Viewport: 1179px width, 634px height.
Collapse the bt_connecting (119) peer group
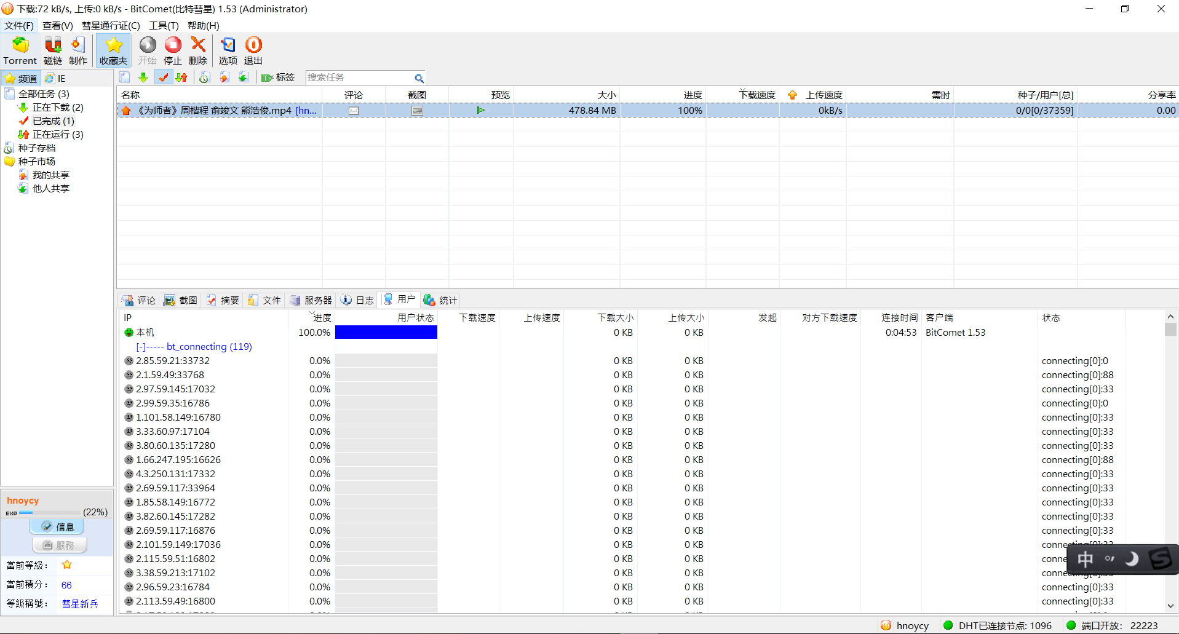pos(140,347)
